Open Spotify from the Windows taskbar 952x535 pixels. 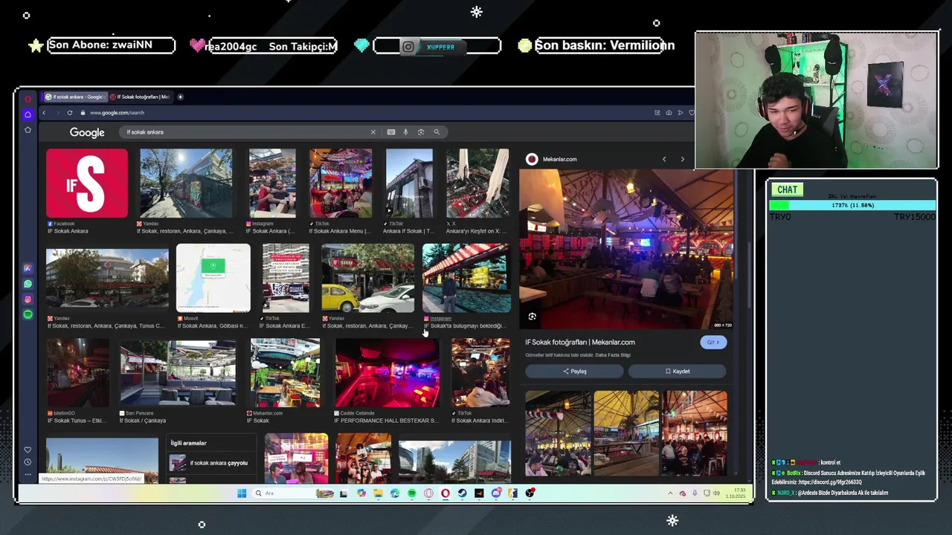411,493
